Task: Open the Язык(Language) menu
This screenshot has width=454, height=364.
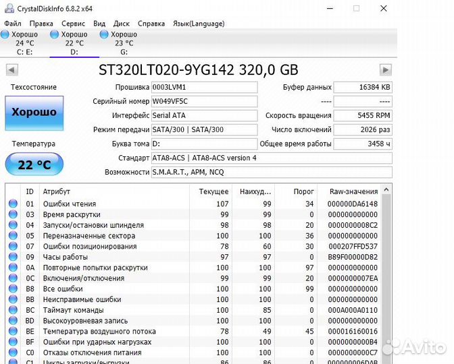Action: pos(199,24)
